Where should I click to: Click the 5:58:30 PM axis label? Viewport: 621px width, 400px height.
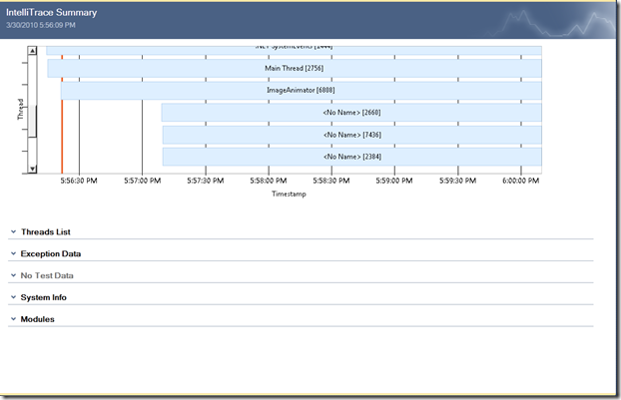pyautogui.click(x=331, y=181)
